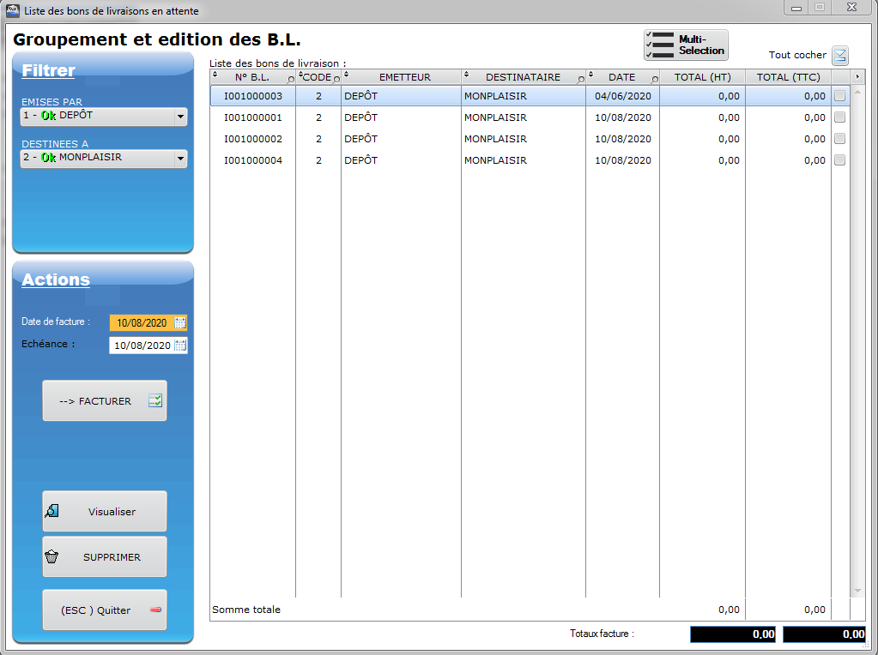Tick the checkbox for row I001000001
This screenshot has width=878, height=655.
click(839, 117)
